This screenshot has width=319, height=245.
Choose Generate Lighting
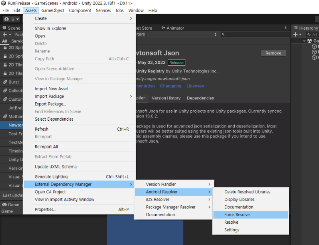click(79, 177)
